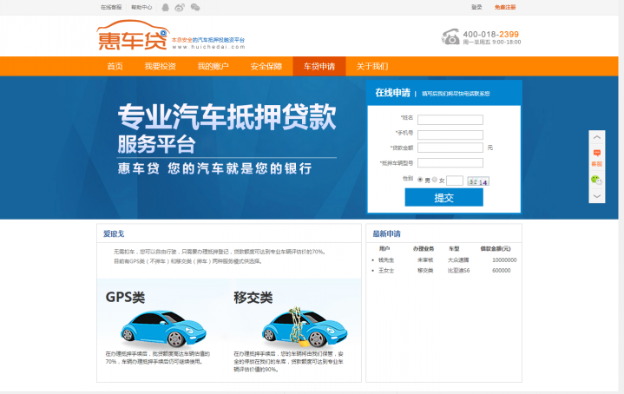
Task: Click the 10000000 loan amount cell
Action: [x=504, y=259]
